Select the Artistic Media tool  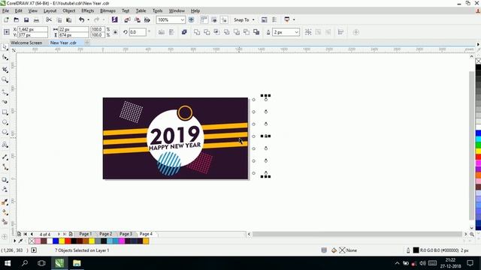point(5,102)
